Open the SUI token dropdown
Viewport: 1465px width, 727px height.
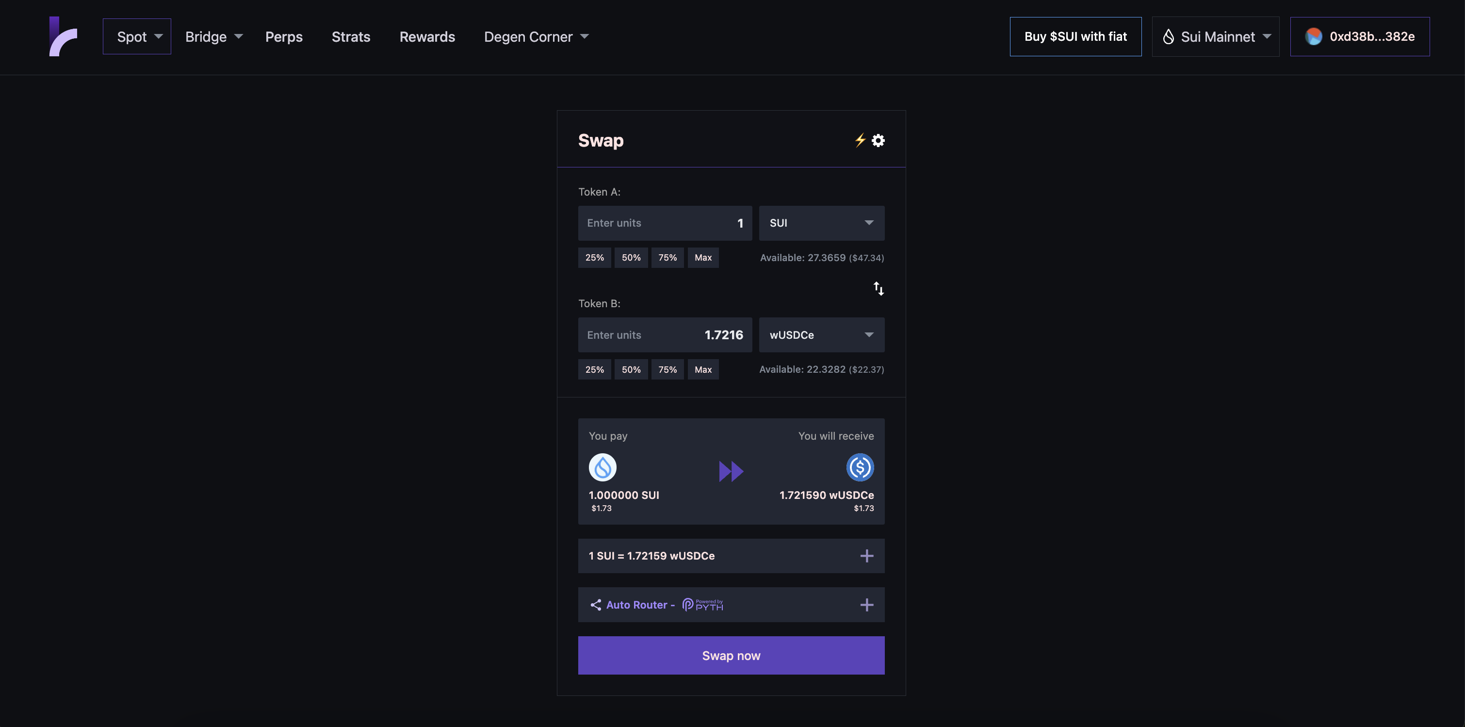point(821,223)
